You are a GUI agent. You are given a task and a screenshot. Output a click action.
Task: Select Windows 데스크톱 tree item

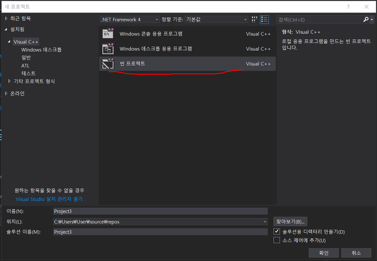41,50
